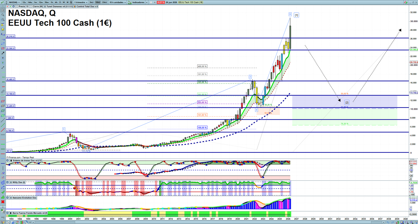Click the candlestick chart-style icon top left
This screenshot has width=418, height=224.
2,2
